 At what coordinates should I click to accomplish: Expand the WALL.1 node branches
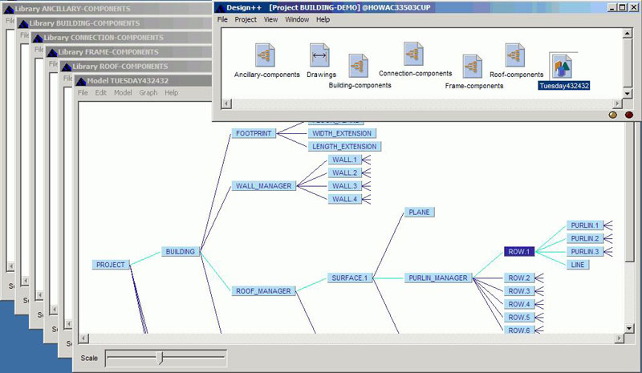(x=365, y=160)
